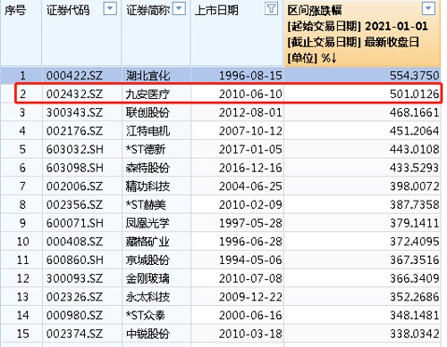Click the 藏格矿业 name cell
447x347 pixels.
[148, 242]
